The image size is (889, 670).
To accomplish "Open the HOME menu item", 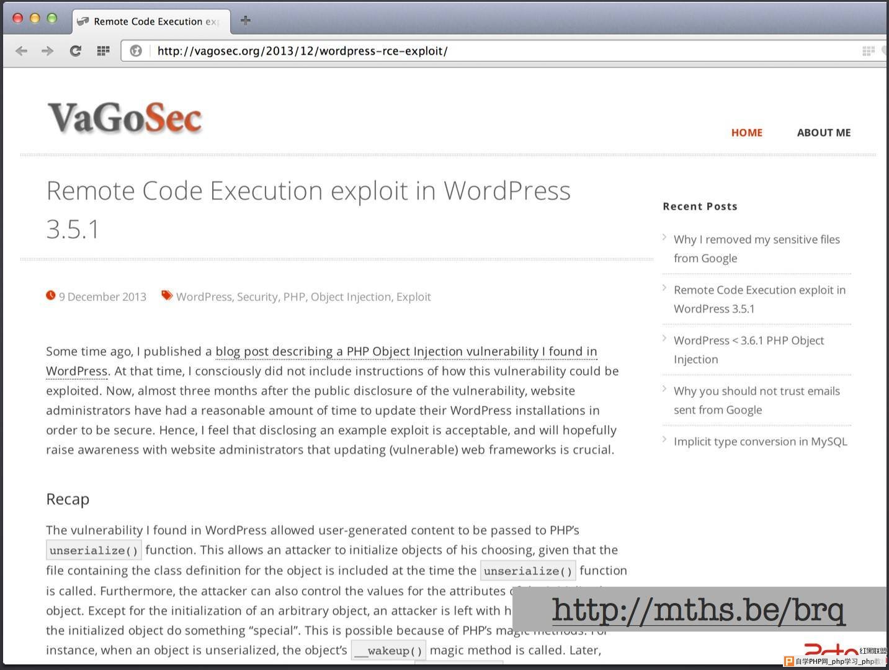I will pos(747,133).
